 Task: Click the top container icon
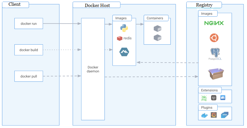point(157,28)
